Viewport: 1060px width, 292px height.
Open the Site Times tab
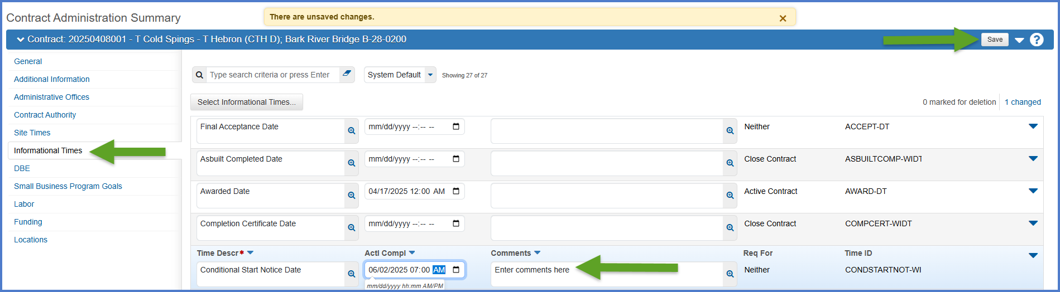[x=32, y=133]
